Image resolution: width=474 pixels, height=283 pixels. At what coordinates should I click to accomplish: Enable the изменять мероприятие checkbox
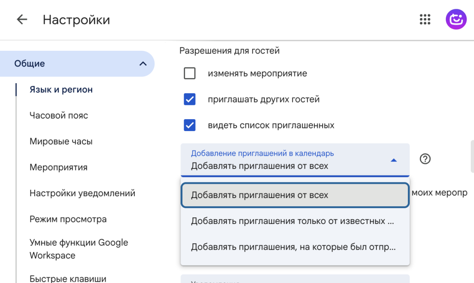(190, 73)
